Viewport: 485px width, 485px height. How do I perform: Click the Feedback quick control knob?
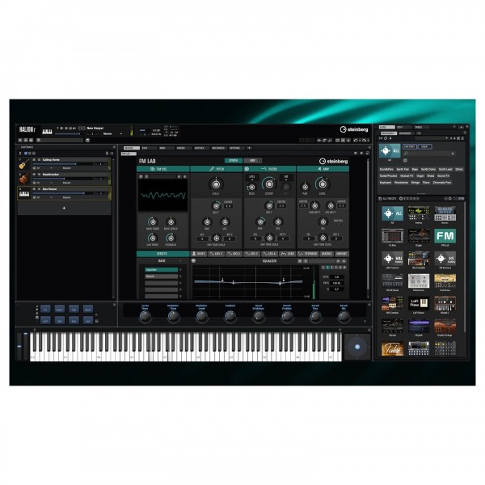(x=230, y=316)
